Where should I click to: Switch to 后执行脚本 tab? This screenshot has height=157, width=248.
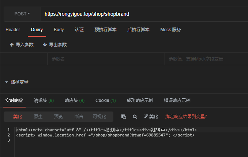point(138,30)
